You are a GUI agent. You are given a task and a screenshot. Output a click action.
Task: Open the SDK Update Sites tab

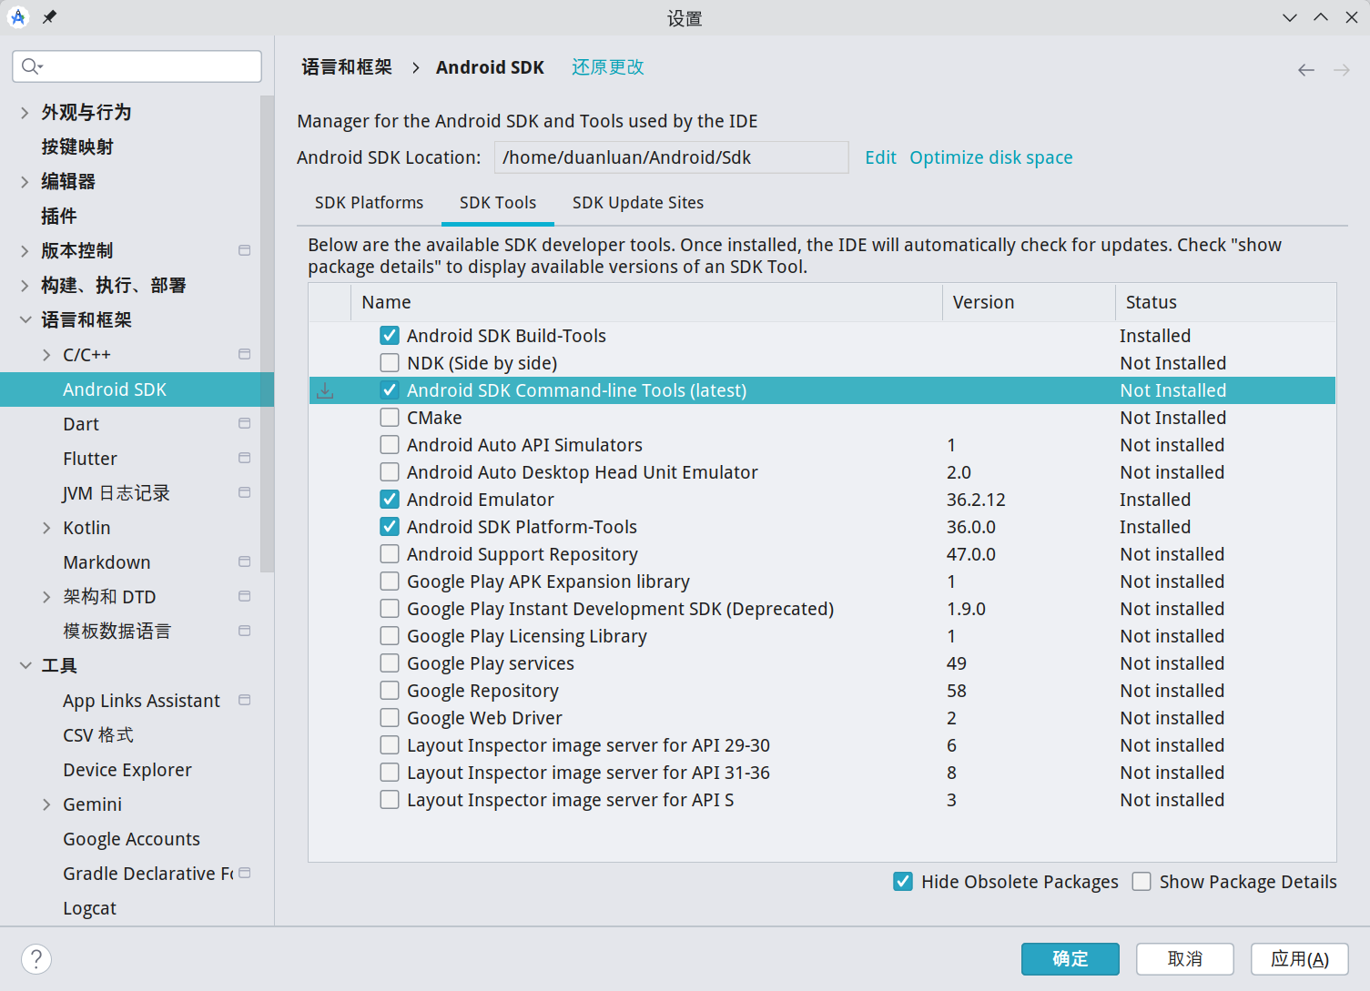tap(637, 203)
